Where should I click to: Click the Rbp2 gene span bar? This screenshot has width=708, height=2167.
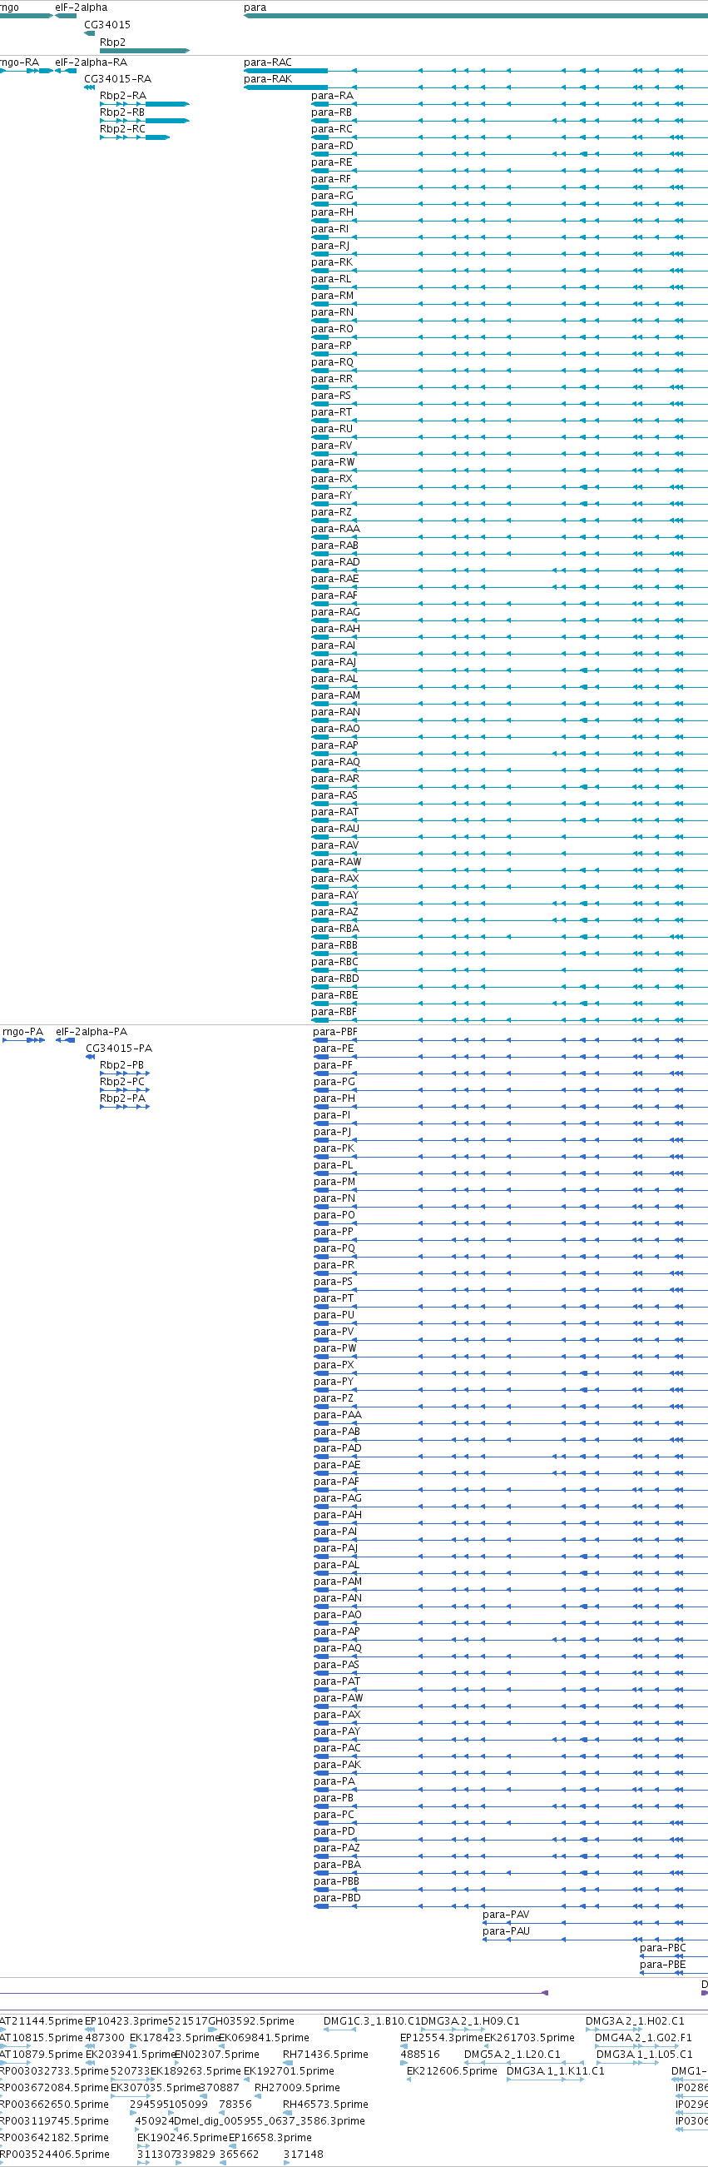click(145, 51)
